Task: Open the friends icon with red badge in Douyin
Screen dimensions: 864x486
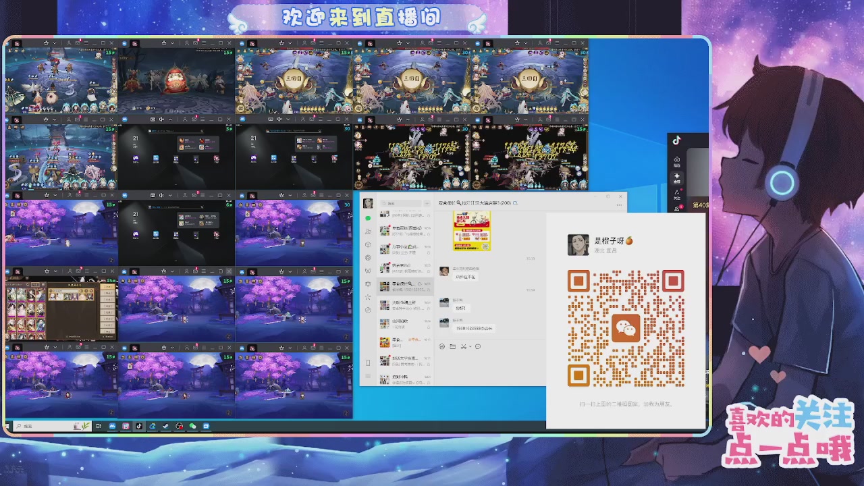Action: pos(678,208)
